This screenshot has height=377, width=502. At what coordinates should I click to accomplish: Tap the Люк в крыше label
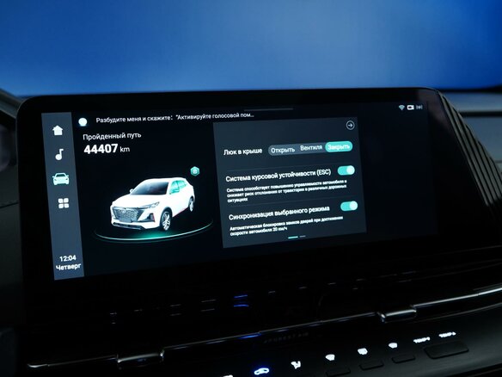(x=242, y=151)
